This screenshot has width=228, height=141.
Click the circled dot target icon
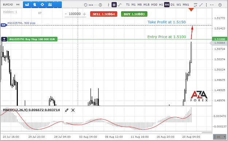point(220,5)
